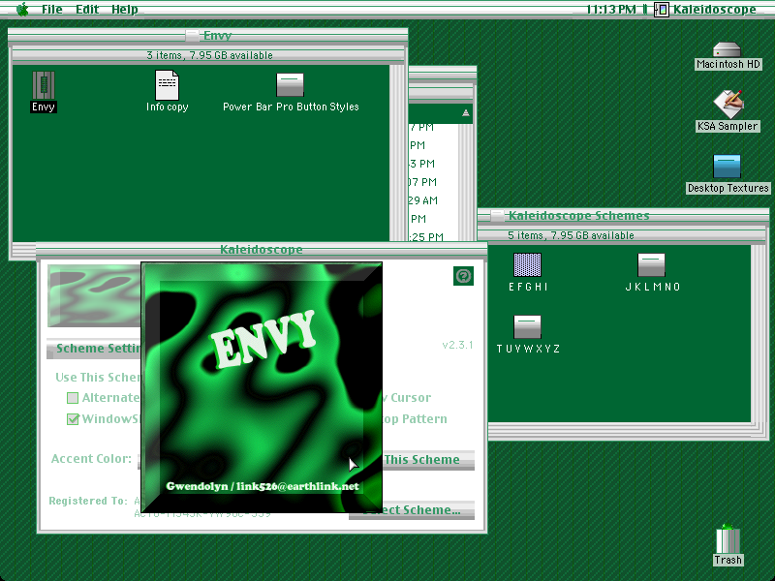The height and width of the screenshot is (581, 775).
Task: Open the File menu
Action: click(52, 9)
